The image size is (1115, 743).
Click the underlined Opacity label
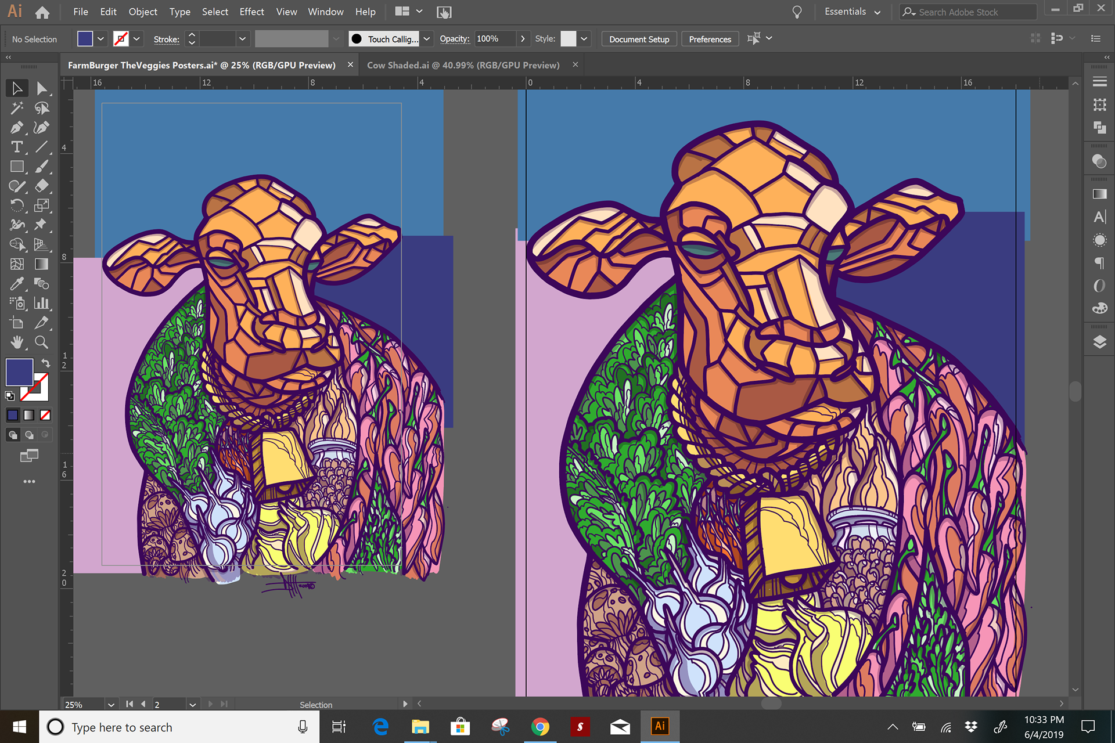(454, 39)
